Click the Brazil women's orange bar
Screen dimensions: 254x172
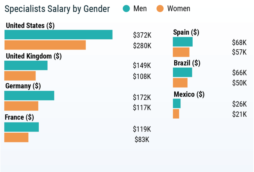180,83
